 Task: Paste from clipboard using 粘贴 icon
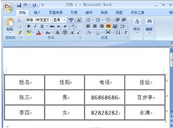[10, 22]
